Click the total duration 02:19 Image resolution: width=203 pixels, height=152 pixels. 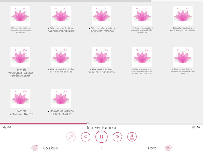pos(196,127)
